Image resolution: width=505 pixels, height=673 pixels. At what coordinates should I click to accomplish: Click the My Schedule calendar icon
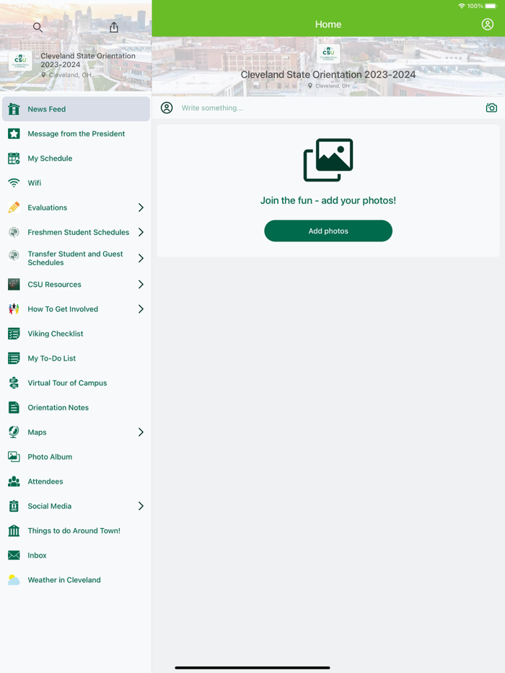pyautogui.click(x=14, y=159)
